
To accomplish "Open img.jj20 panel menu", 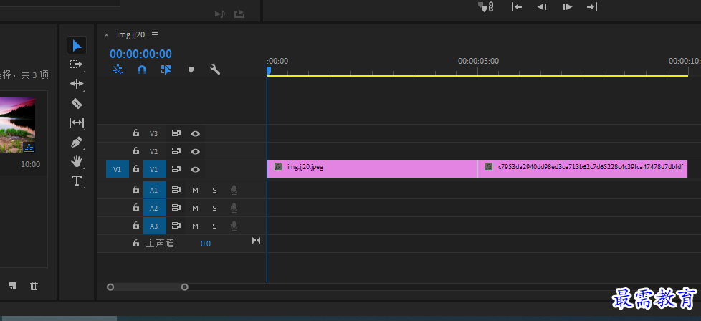I will tap(155, 35).
